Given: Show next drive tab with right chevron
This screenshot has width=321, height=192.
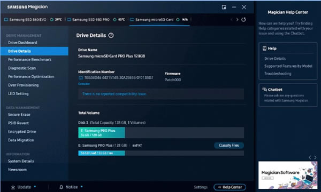Looking at the screenshot, I should [x=237, y=20].
